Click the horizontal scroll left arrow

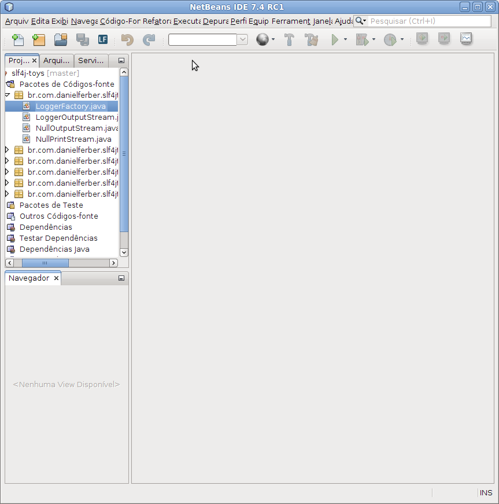click(9, 263)
